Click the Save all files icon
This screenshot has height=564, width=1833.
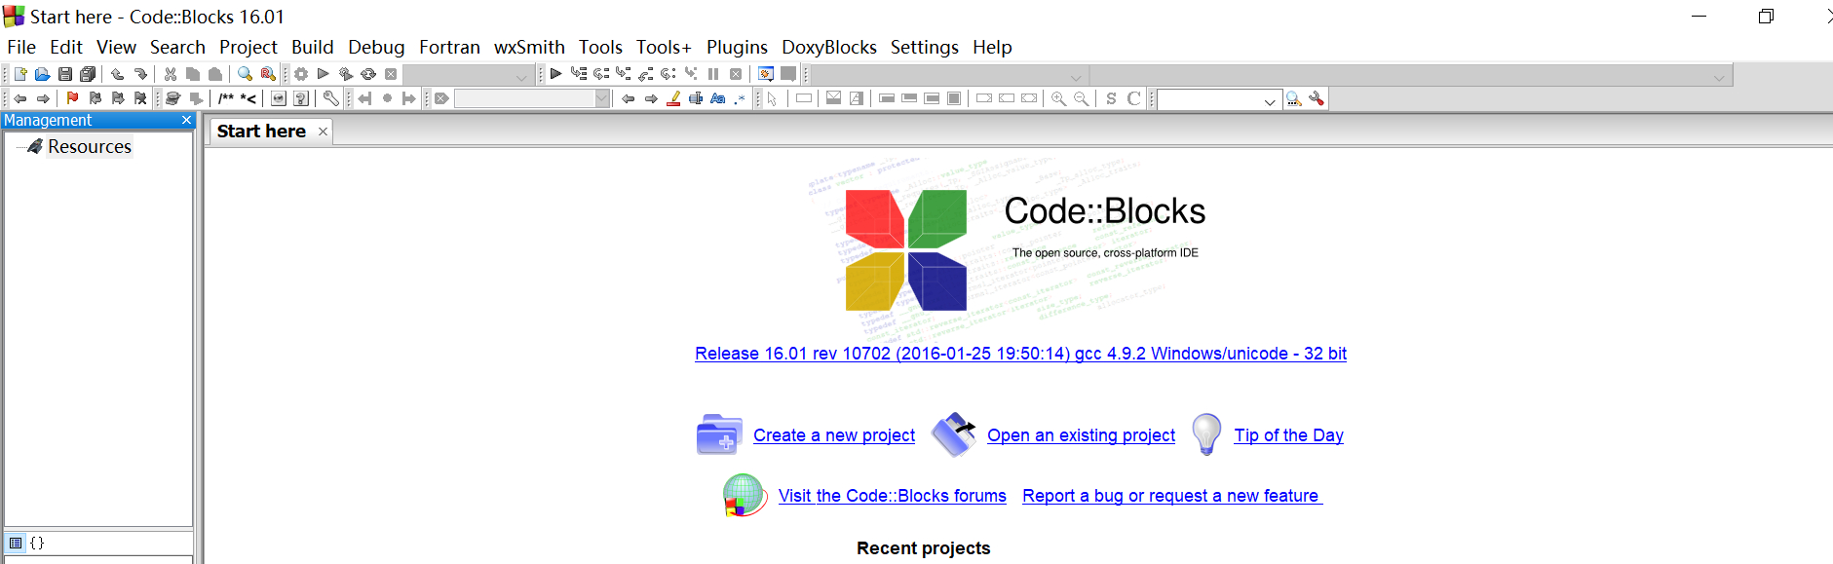pos(88,74)
